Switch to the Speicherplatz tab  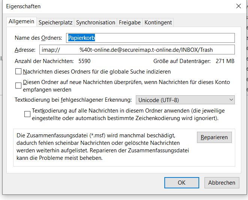[x=56, y=23]
